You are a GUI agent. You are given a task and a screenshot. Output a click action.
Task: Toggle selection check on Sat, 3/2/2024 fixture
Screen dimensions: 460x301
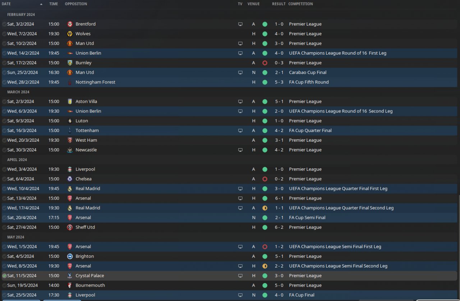click(x=4, y=24)
